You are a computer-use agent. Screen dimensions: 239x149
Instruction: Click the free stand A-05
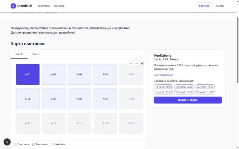pyautogui.click(x=131, y=74)
